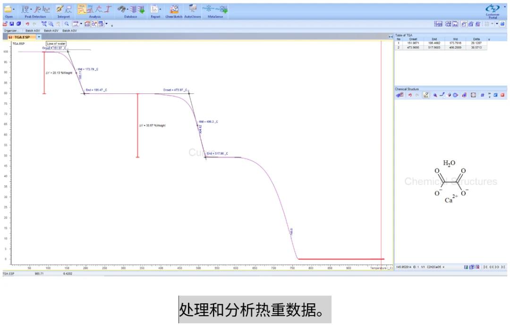Click the Report document icon
This screenshot has height=326, width=510.
[154, 9]
